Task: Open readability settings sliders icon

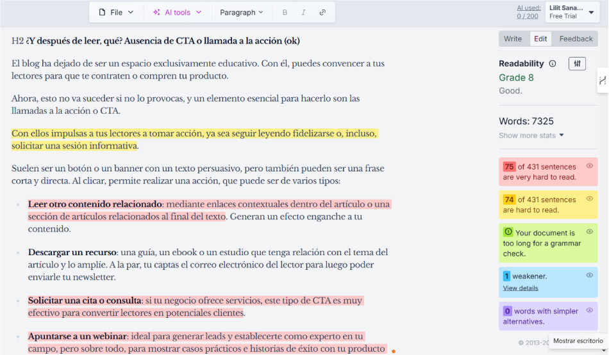Action: [577, 63]
